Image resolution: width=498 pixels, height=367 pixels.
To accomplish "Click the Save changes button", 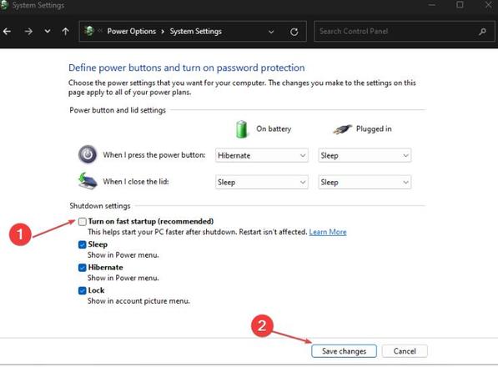I will click(344, 351).
